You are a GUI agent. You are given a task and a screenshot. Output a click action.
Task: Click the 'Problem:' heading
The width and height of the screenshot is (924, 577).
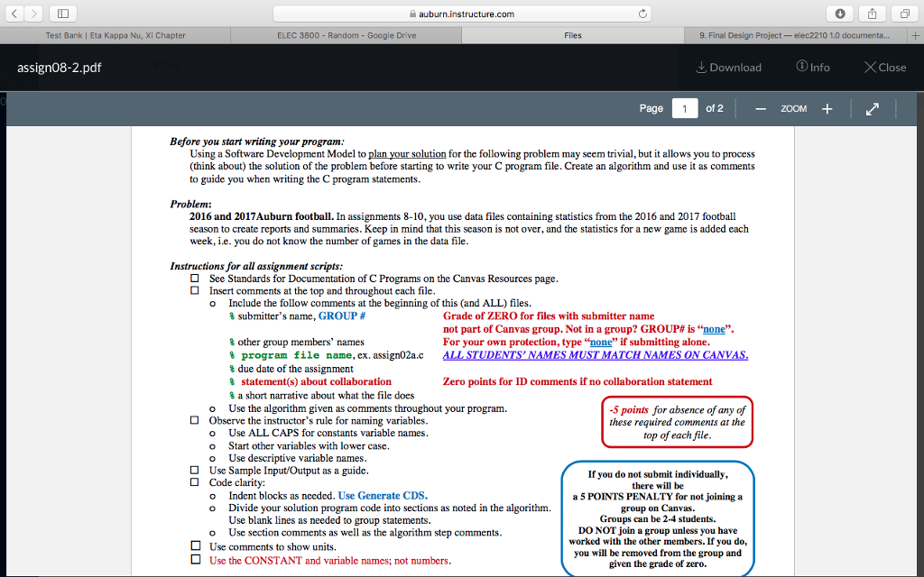coord(190,205)
